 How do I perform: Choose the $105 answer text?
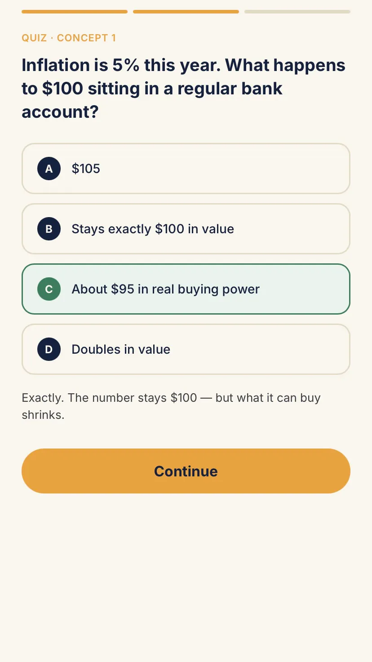[86, 169]
